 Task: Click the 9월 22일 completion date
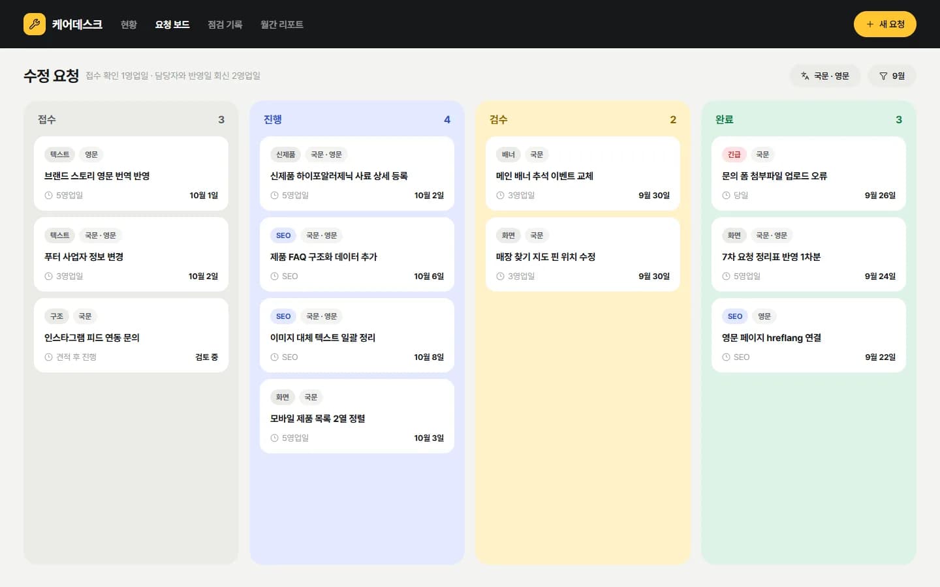[880, 357]
